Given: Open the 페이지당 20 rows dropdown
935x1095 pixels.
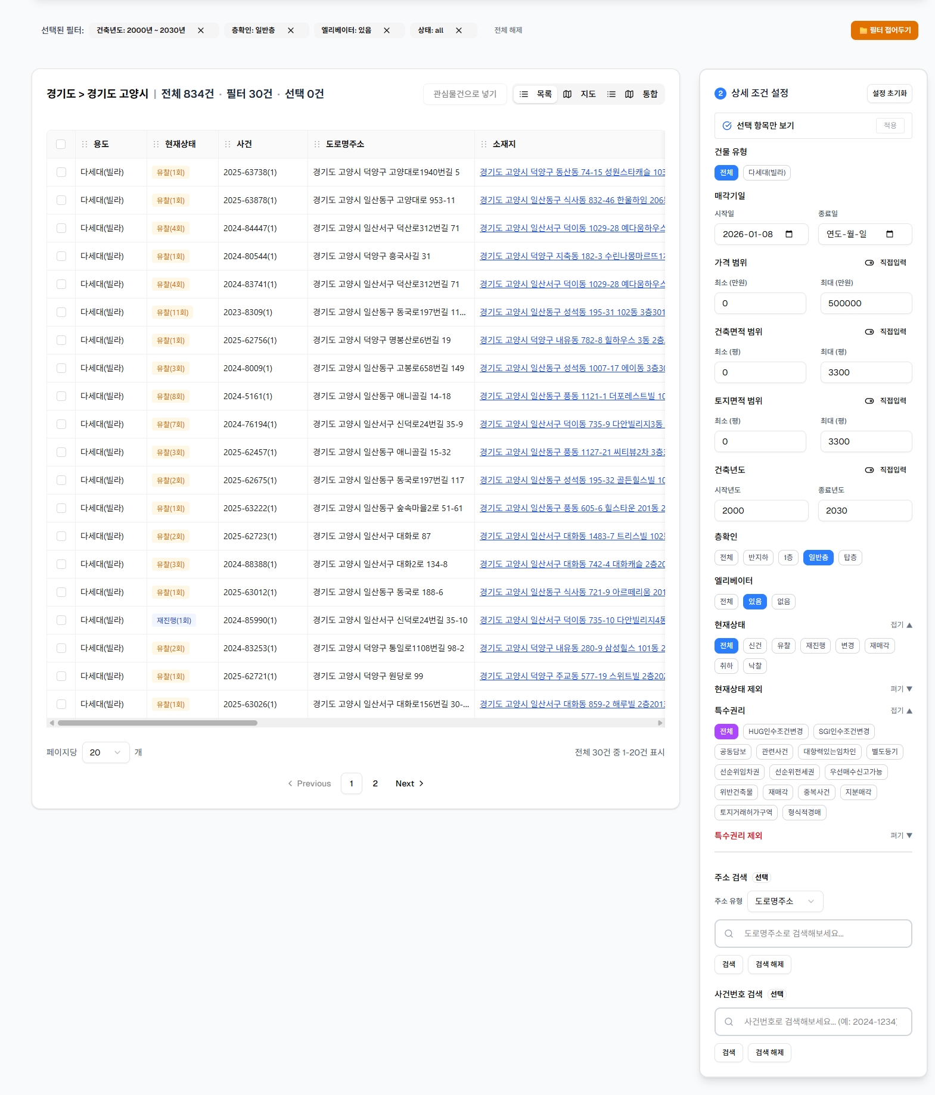Looking at the screenshot, I should [x=105, y=752].
